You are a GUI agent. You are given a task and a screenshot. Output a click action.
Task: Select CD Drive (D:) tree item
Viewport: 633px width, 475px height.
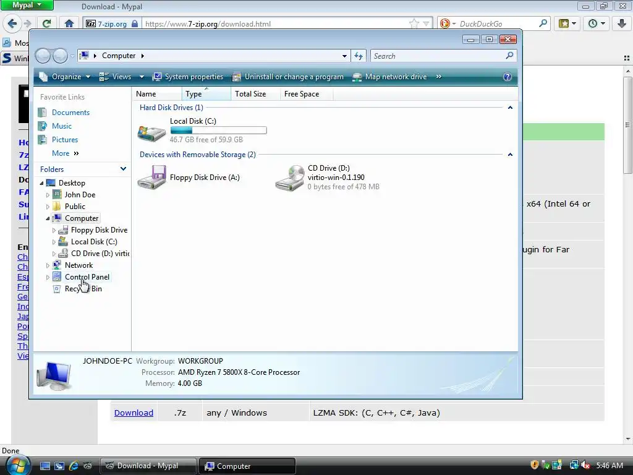click(100, 254)
